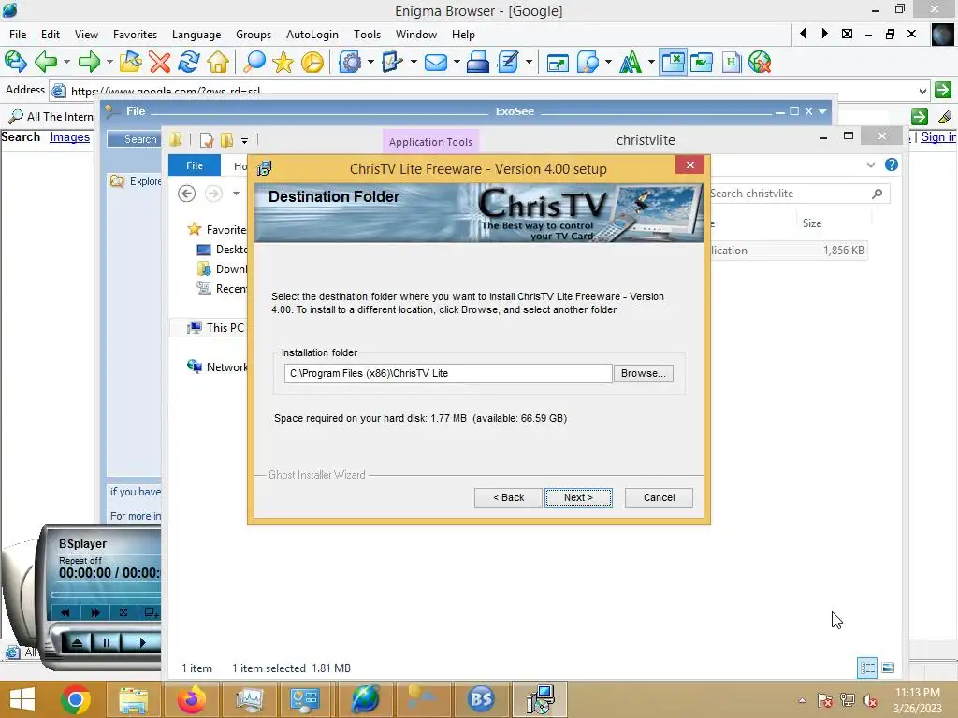Open the AutoLogin menu

click(312, 35)
